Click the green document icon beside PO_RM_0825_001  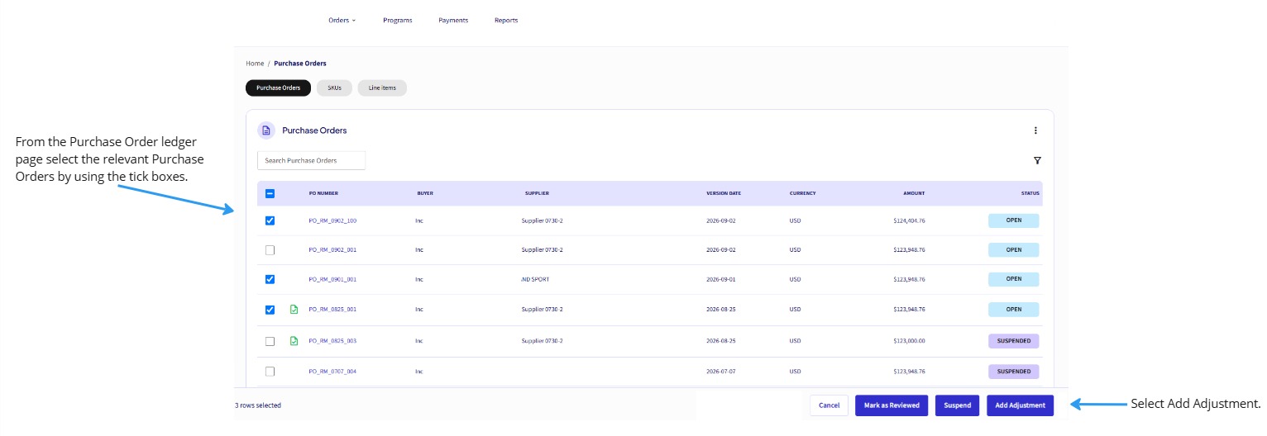click(294, 310)
